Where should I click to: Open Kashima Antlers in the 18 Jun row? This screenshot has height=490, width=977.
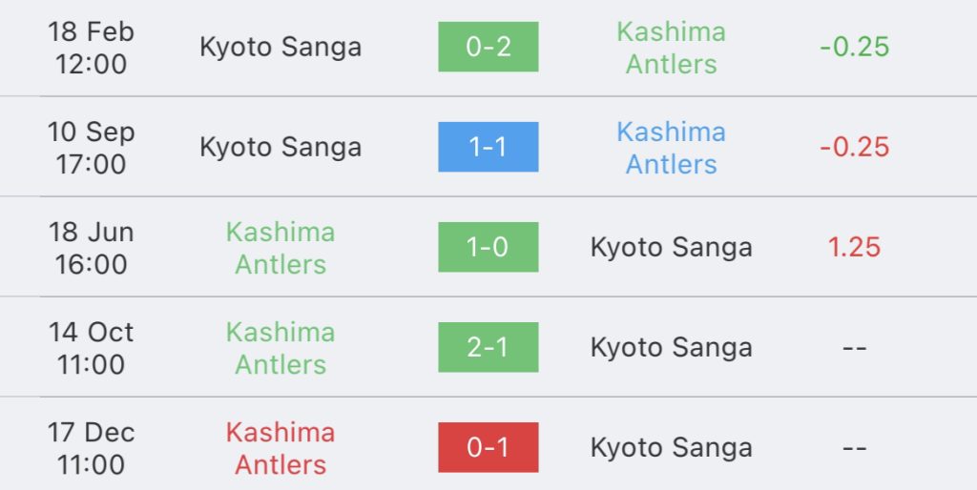pyautogui.click(x=281, y=249)
